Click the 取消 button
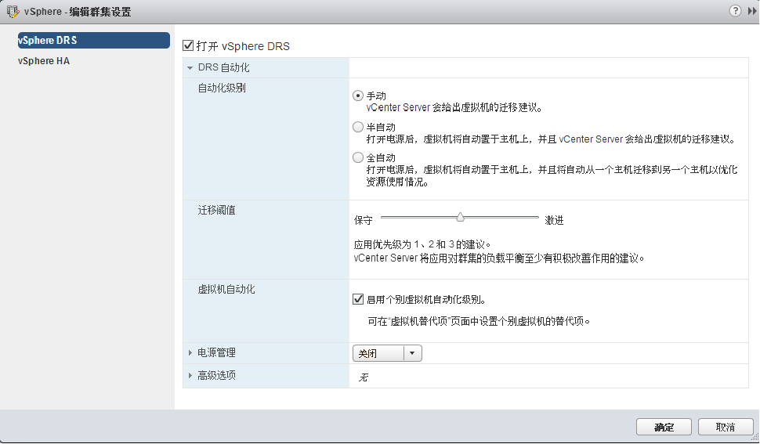Screen dimensions: 760x444 [x=726, y=427]
